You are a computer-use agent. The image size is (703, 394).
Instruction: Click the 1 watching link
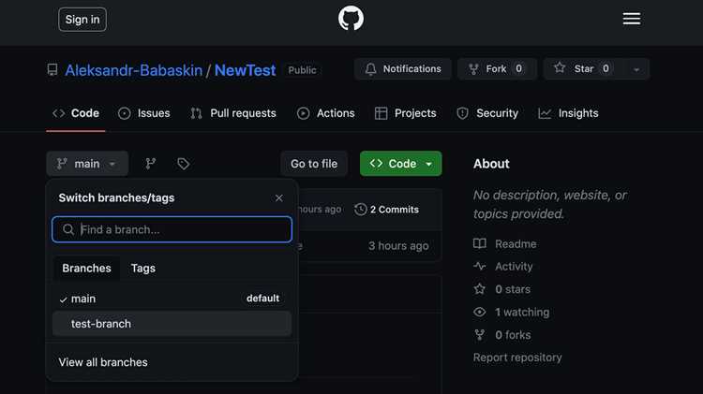click(x=522, y=312)
